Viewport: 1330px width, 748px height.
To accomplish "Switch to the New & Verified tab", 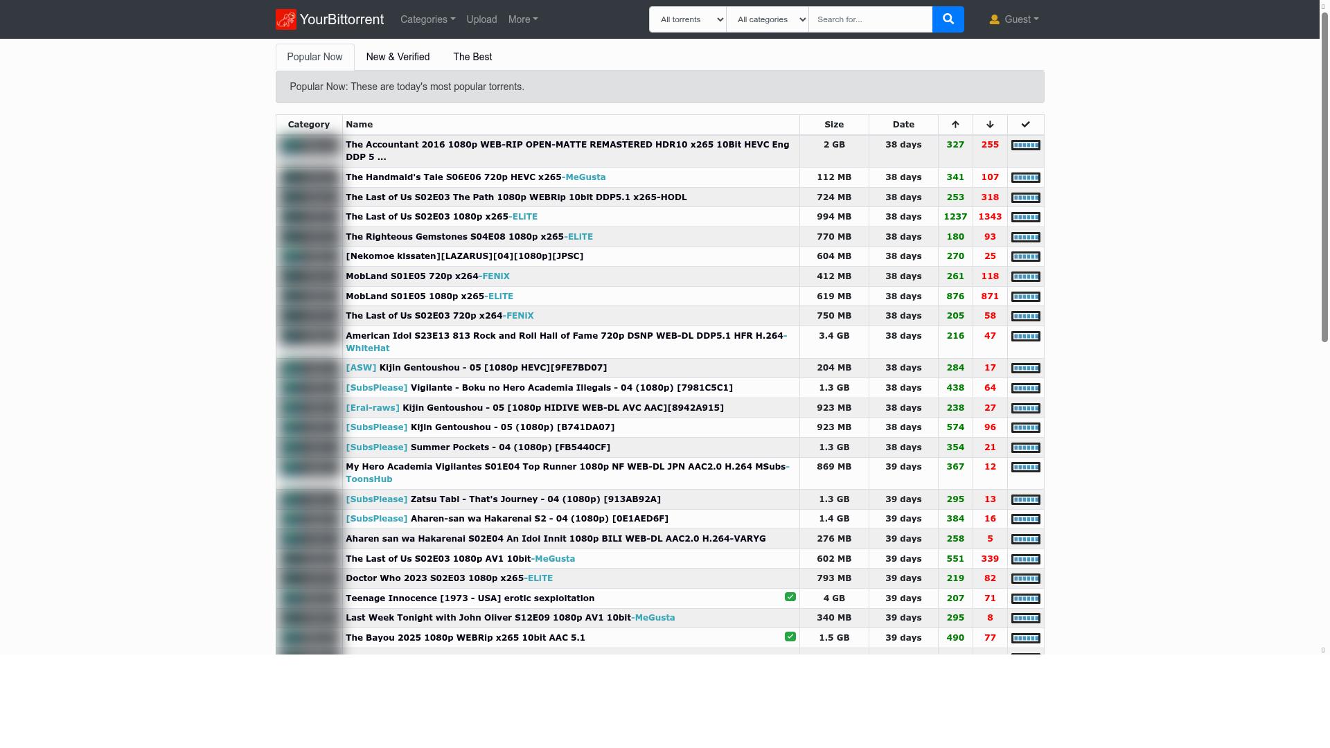I will 398,57.
